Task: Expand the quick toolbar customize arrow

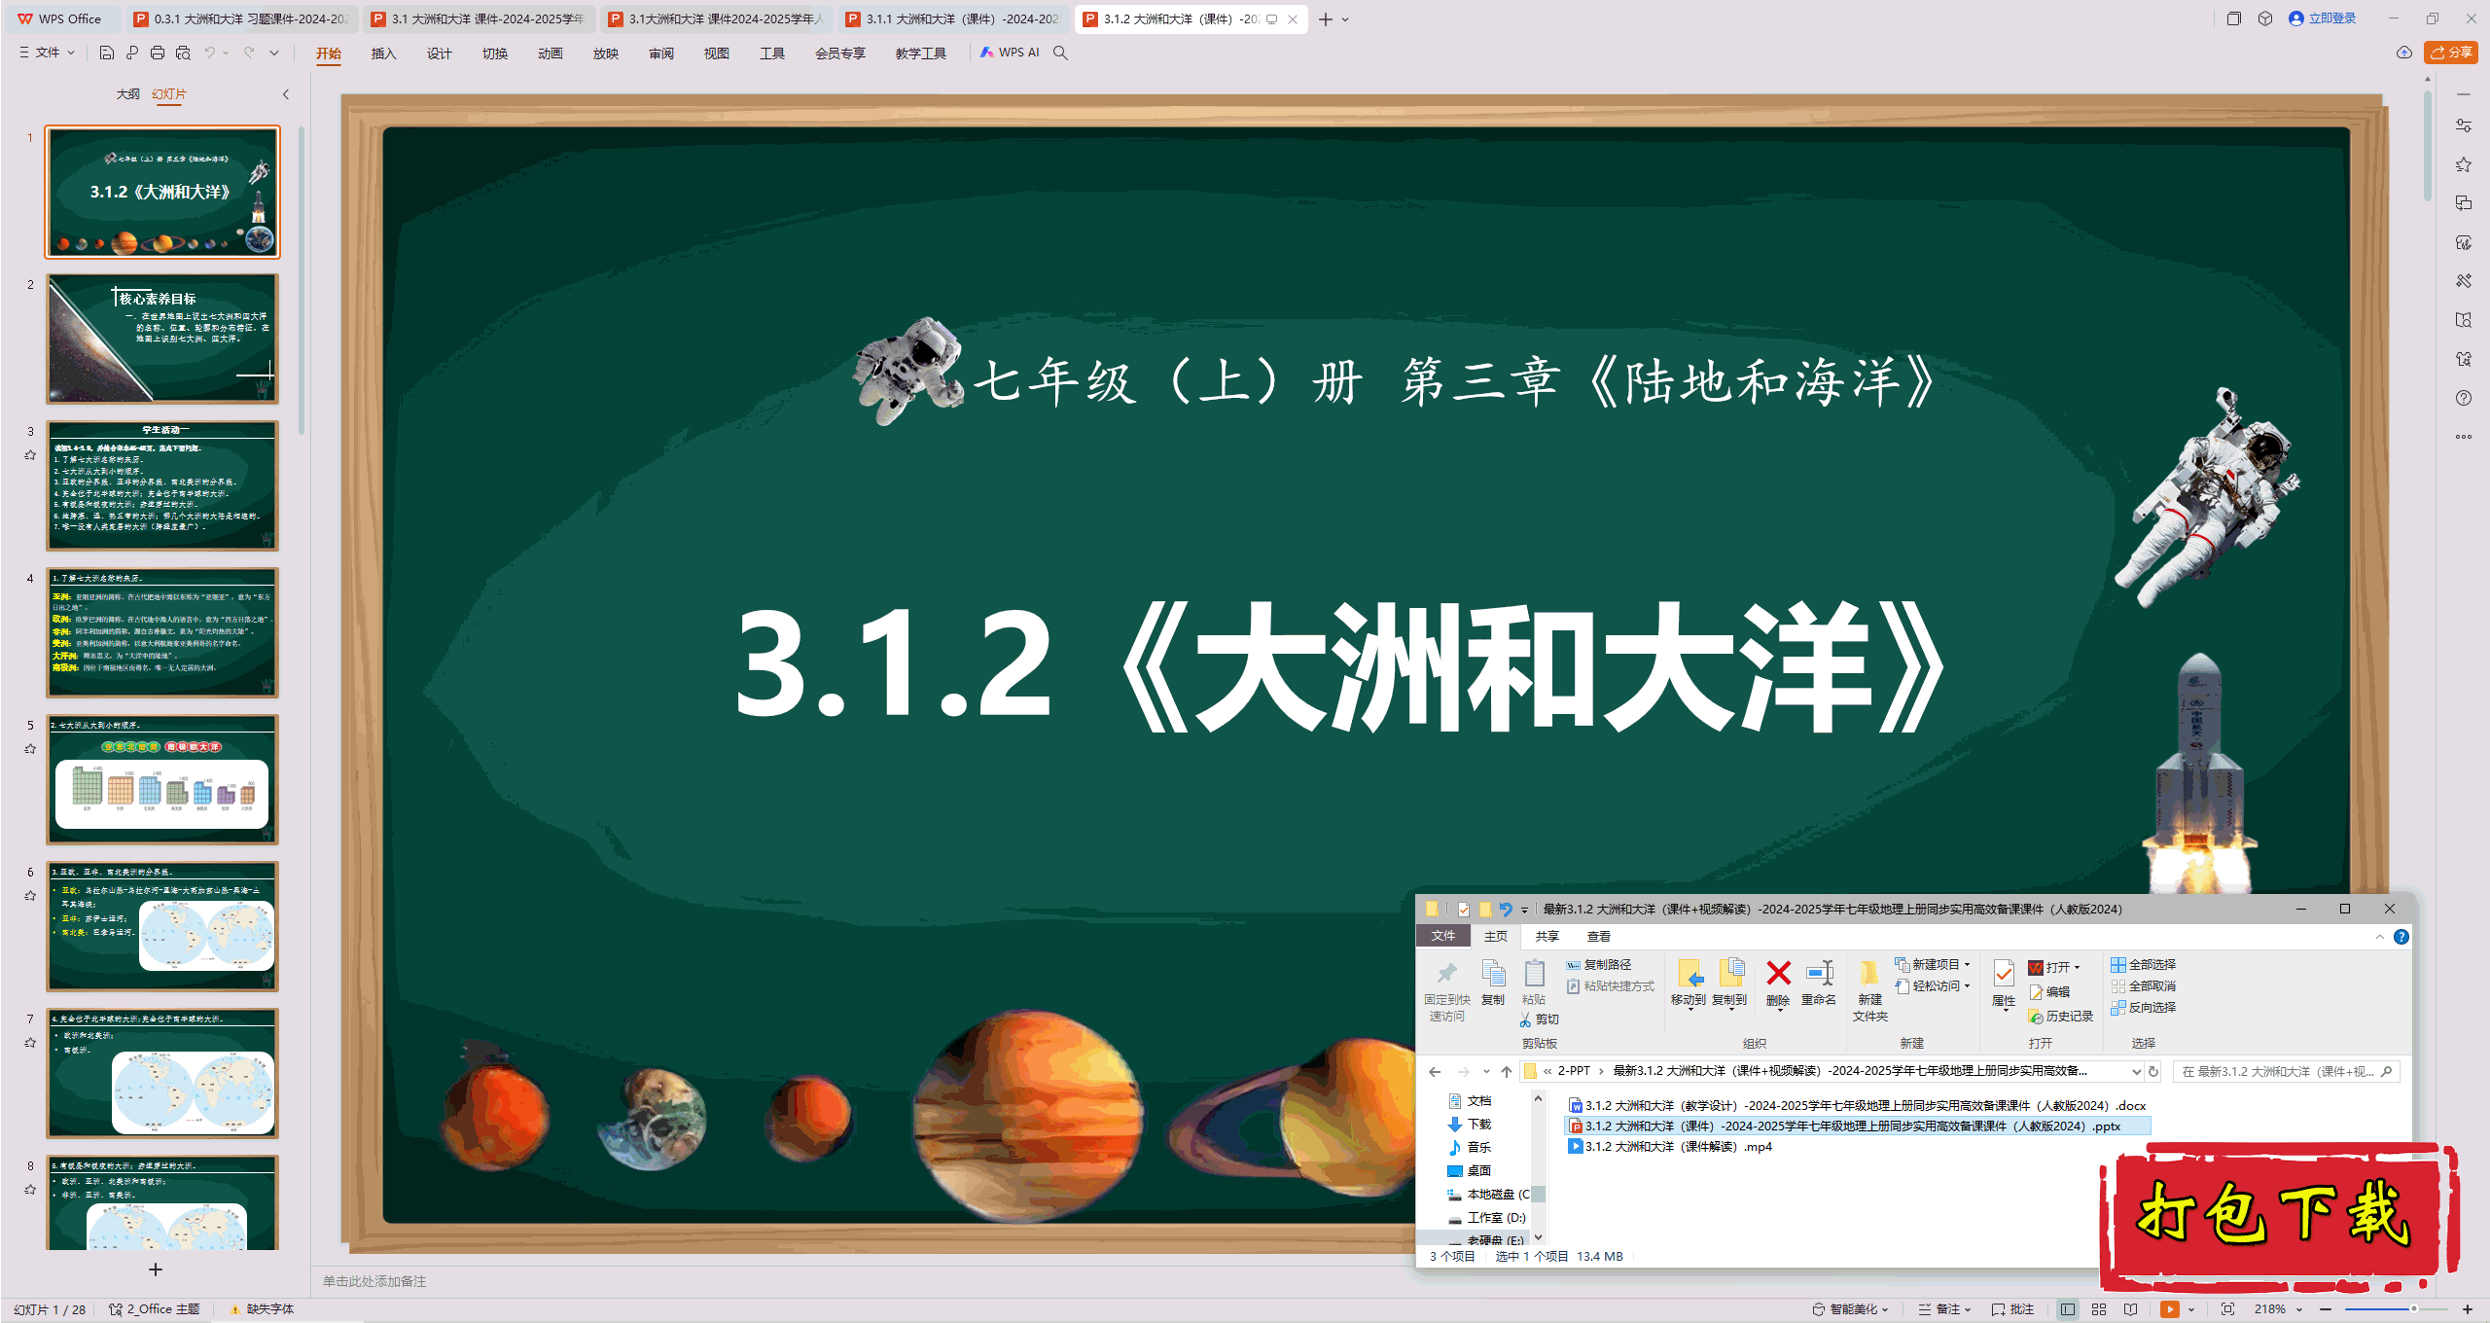Action: click(x=274, y=53)
